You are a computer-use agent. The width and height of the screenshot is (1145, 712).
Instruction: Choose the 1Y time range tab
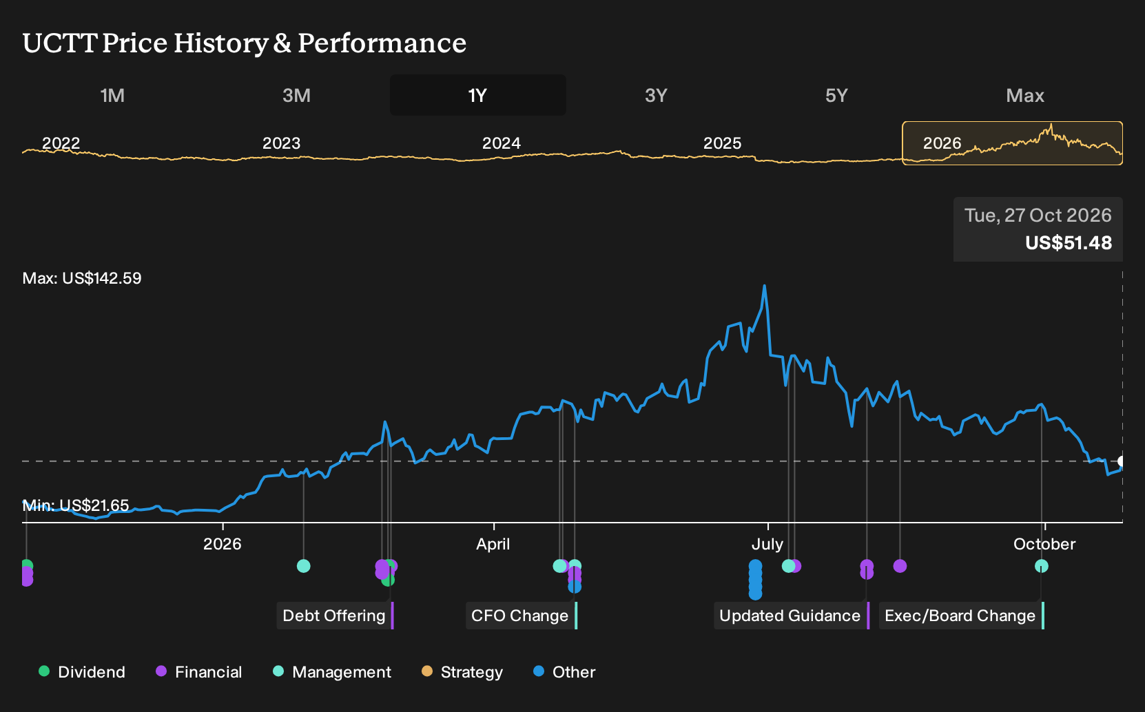click(x=477, y=95)
